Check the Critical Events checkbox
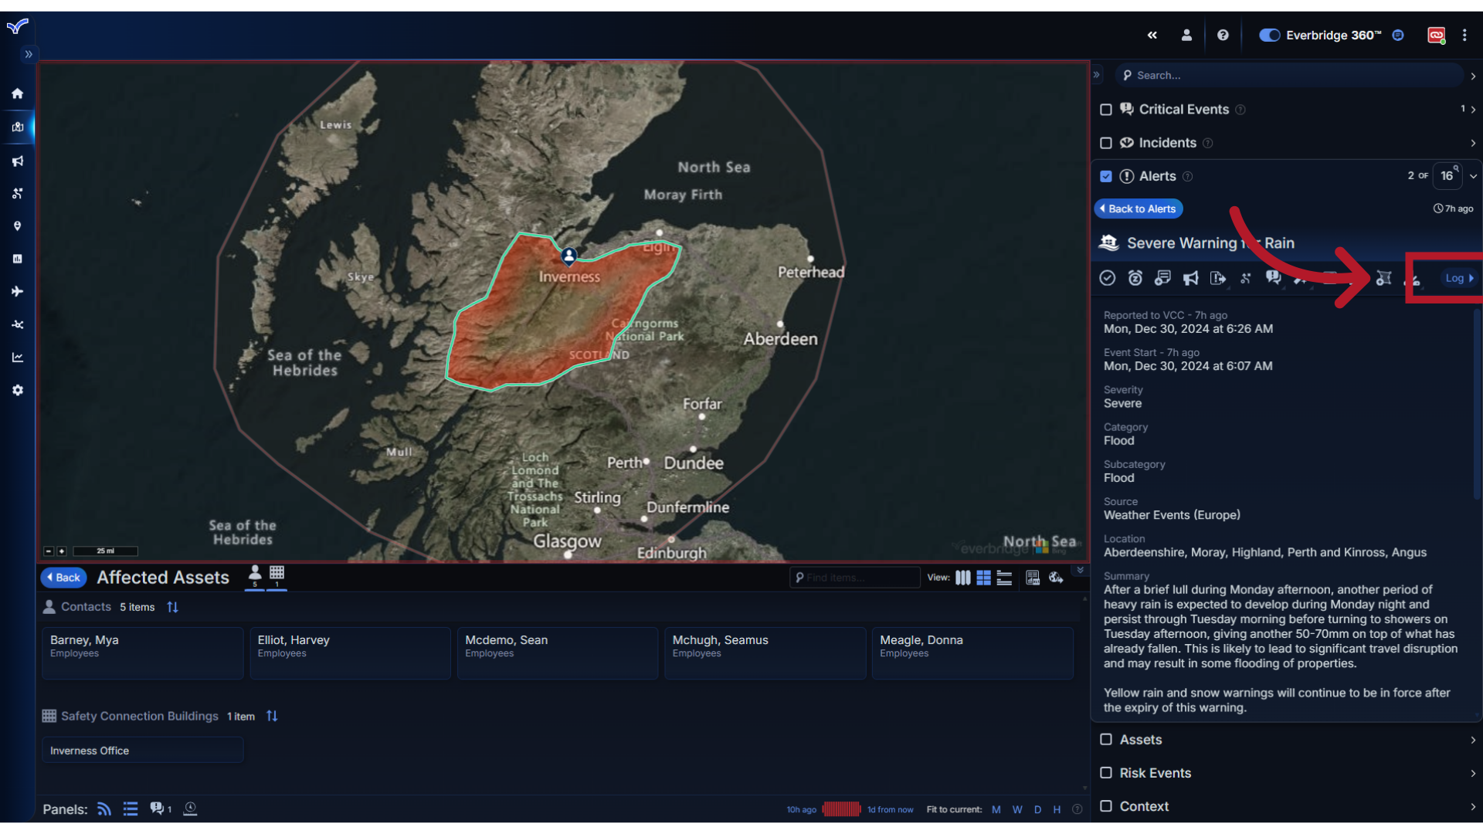 1106,110
